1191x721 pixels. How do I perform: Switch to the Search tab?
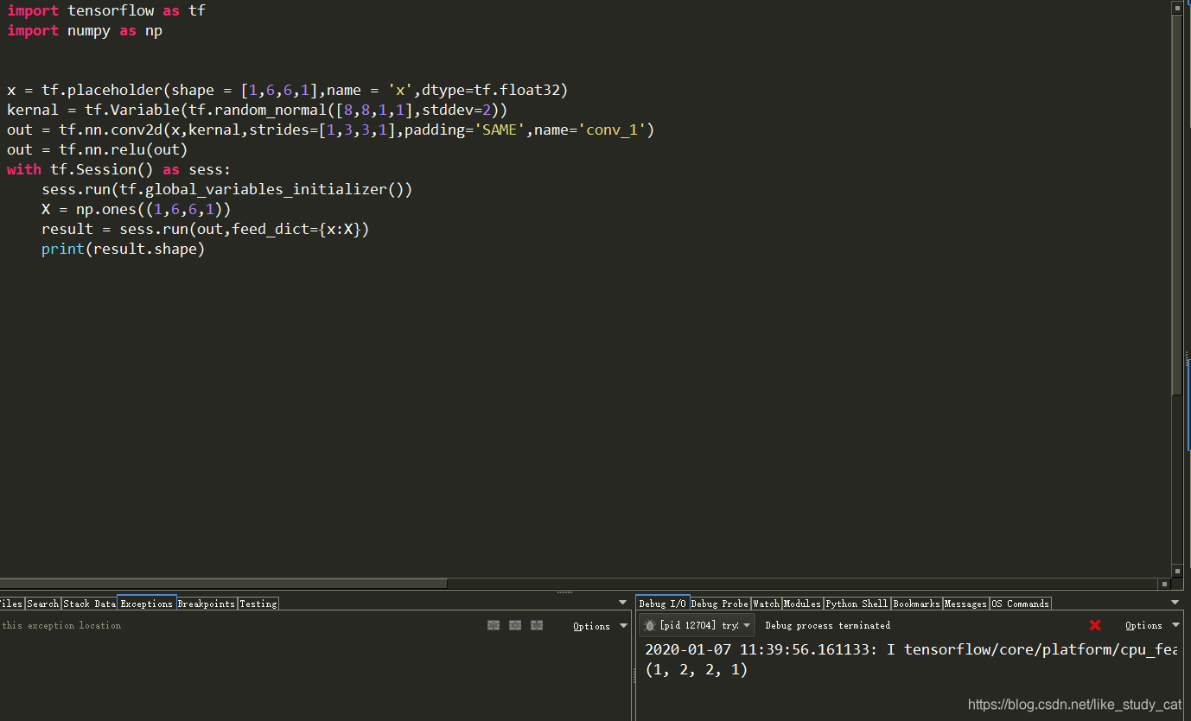point(42,604)
